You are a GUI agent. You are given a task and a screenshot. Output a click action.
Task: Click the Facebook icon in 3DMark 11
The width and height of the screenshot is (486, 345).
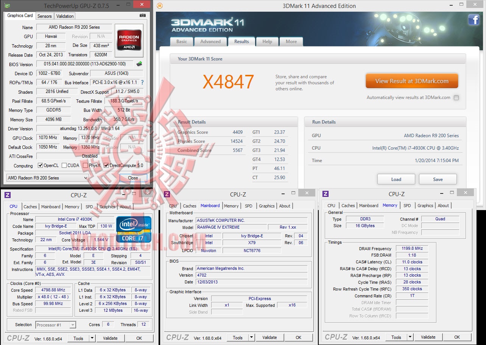tap(474, 20)
